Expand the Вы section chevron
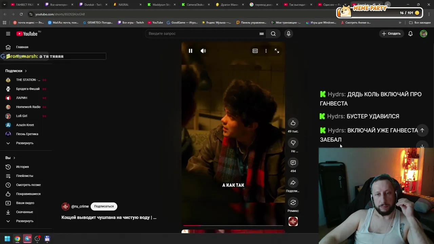 coord(14,158)
